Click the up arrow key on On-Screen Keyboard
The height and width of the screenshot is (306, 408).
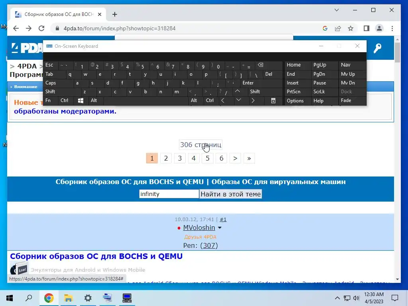pyautogui.click(x=237, y=91)
